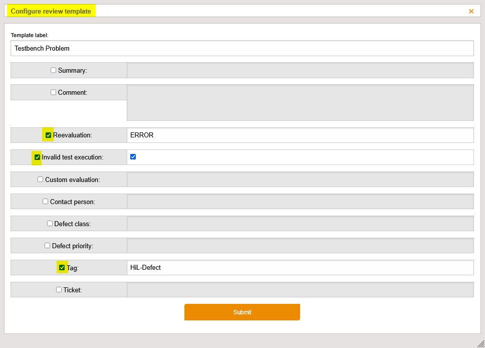Disable the Invalid test execution checkbox
Image resolution: width=485 pixels, height=348 pixels.
pyautogui.click(x=37, y=157)
